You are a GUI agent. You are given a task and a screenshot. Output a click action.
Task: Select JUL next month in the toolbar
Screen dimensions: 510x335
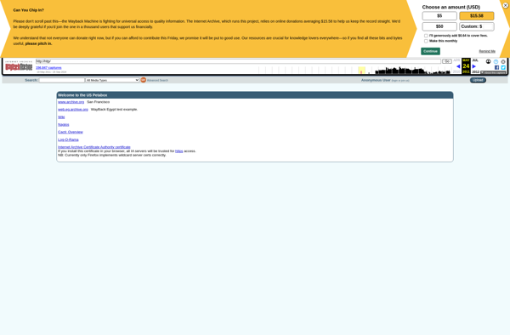coord(475,60)
